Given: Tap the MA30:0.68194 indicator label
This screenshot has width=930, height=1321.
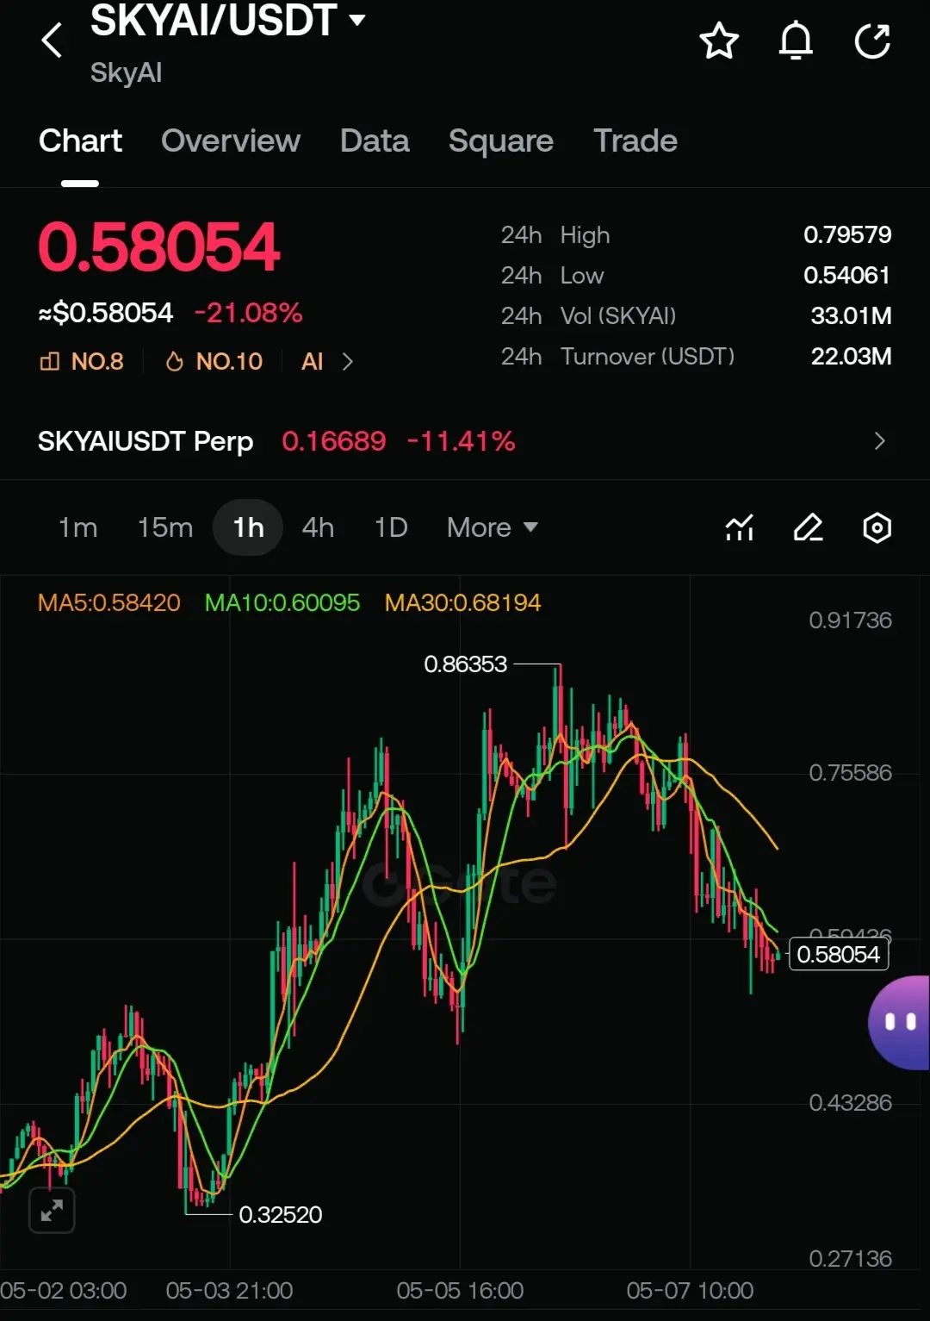Looking at the screenshot, I should pyautogui.click(x=463, y=602).
